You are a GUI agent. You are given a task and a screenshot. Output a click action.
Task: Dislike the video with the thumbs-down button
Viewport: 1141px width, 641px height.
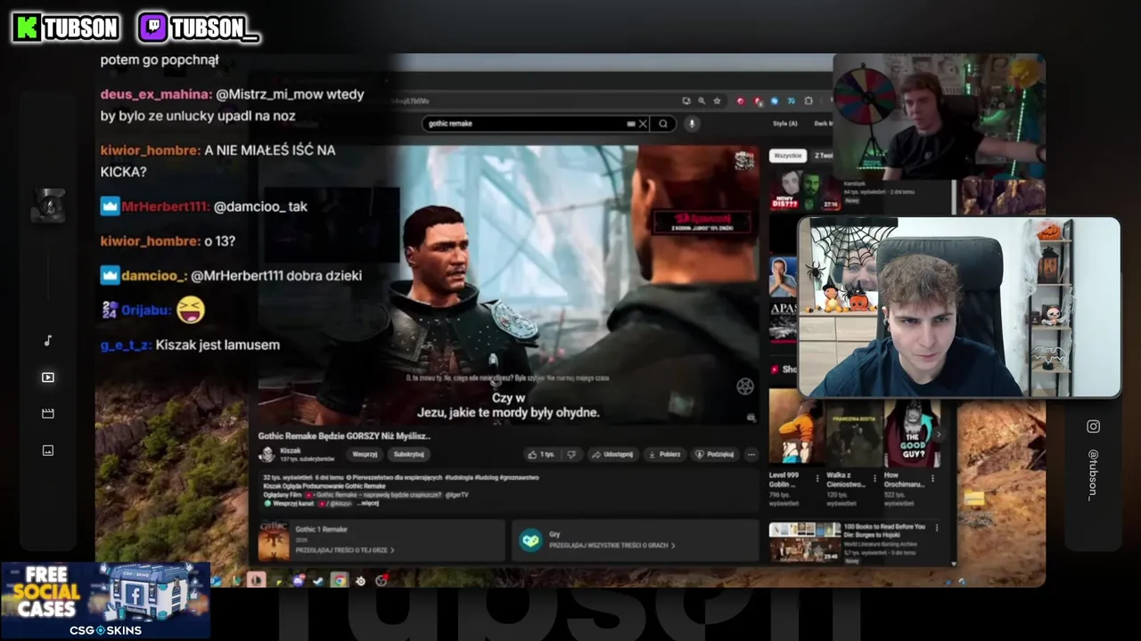[571, 454]
